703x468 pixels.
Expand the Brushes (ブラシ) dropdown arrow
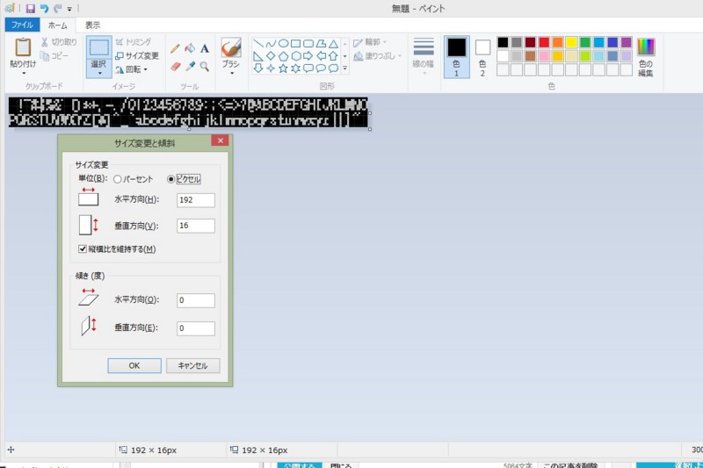(231, 73)
